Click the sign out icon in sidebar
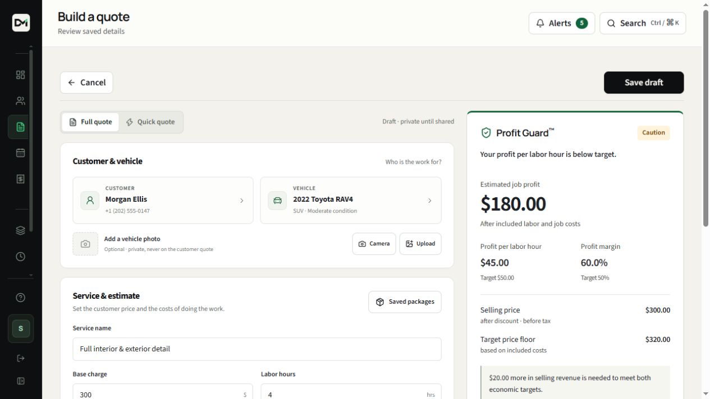 (21, 358)
